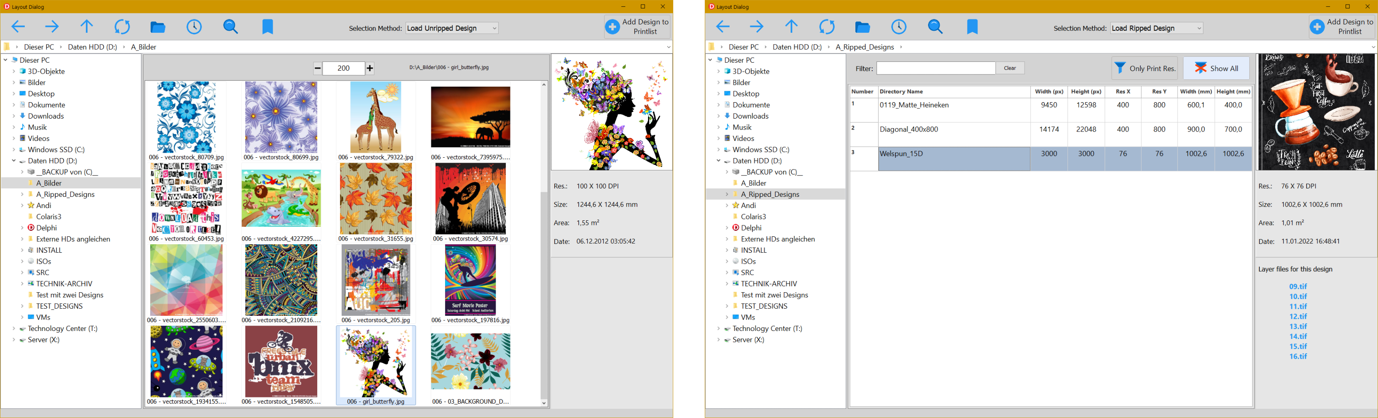Click A_Ripped_Designs breadcrumb in right window
Image resolution: width=1378 pixels, height=418 pixels.
(x=865, y=47)
